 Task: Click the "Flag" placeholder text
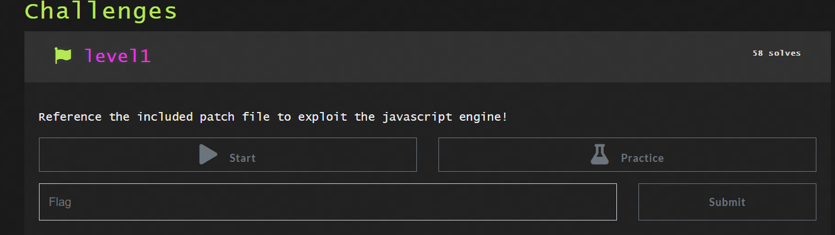click(60, 202)
